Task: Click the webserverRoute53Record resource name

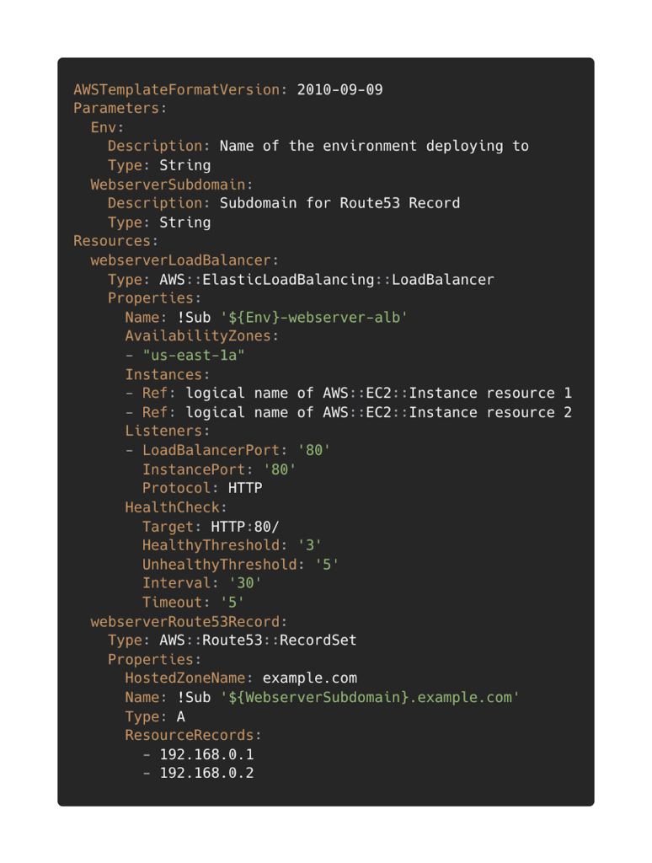Action: click(x=185, y=622)
